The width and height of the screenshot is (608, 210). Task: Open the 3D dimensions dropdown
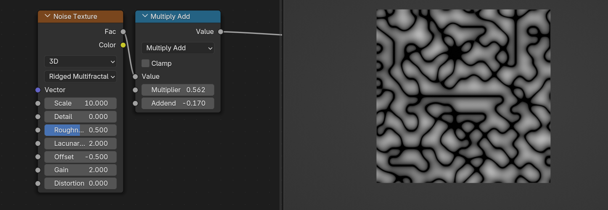[80, 61]
